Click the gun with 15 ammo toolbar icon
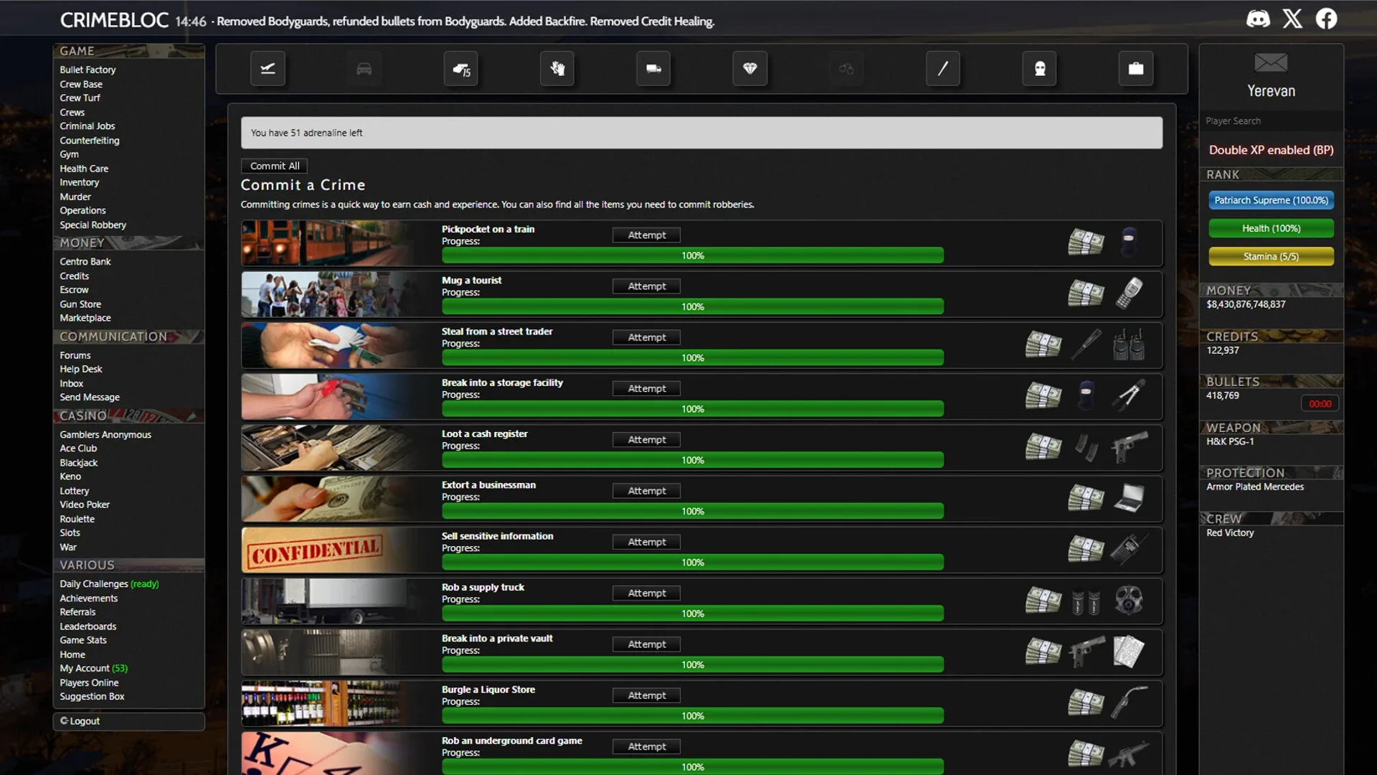Image resolution: width=1377 pixels, height=775 pixels. point(460,68)
